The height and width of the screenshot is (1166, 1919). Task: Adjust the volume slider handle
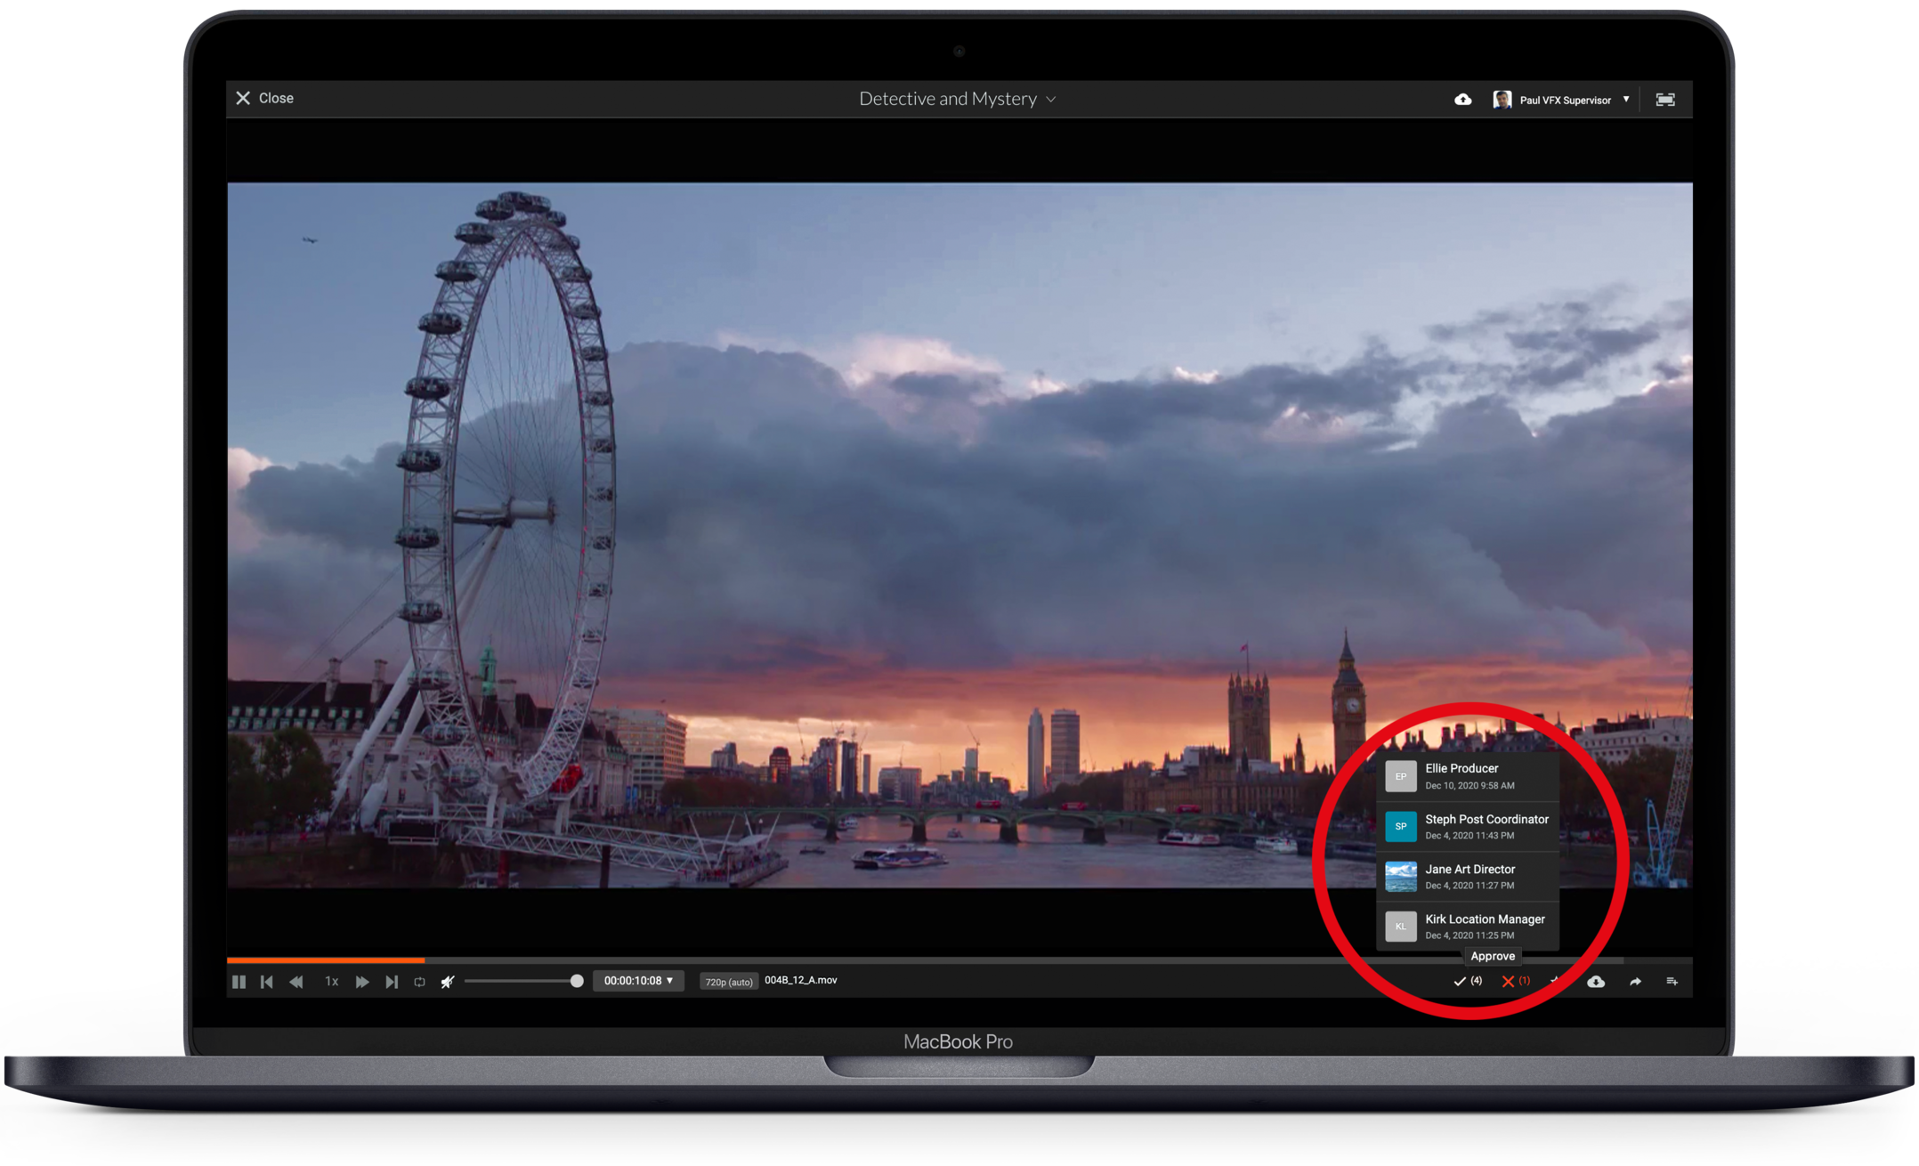tap(577, 981)
